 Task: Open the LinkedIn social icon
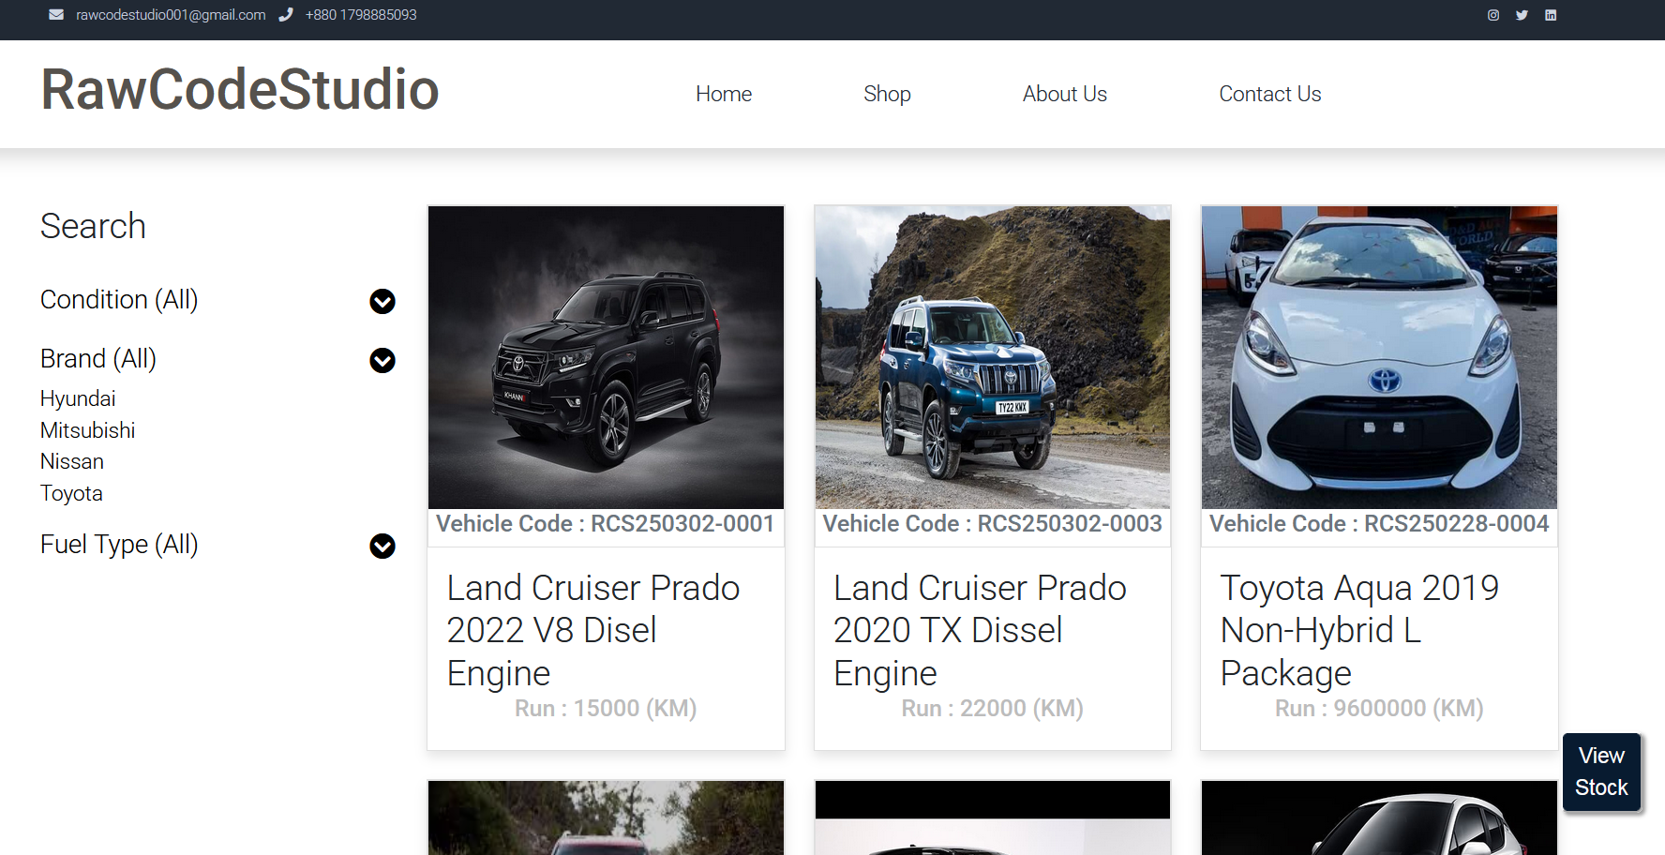[x=1551, y=15]
